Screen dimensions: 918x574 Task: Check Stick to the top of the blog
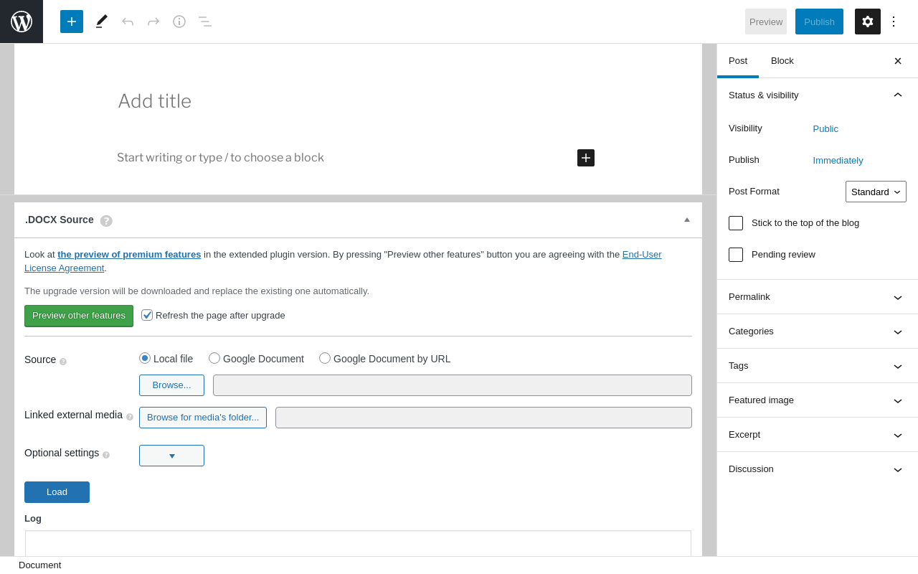[x=736, y=223]
